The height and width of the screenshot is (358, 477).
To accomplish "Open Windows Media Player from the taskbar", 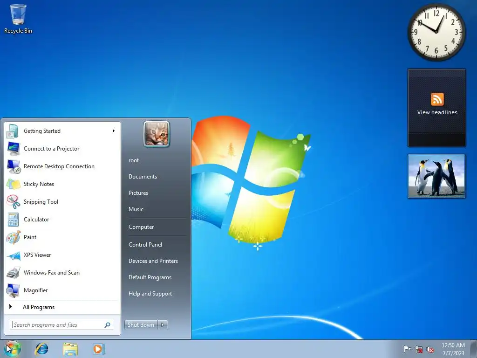I will tap(99, 349).
